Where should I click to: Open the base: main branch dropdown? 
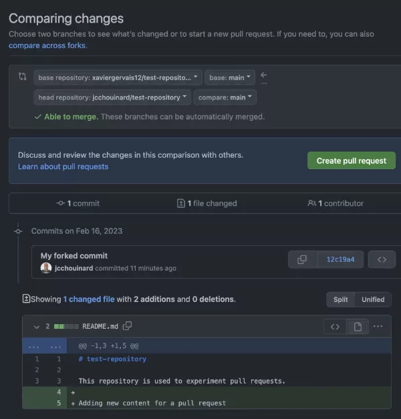pos(230,78)
